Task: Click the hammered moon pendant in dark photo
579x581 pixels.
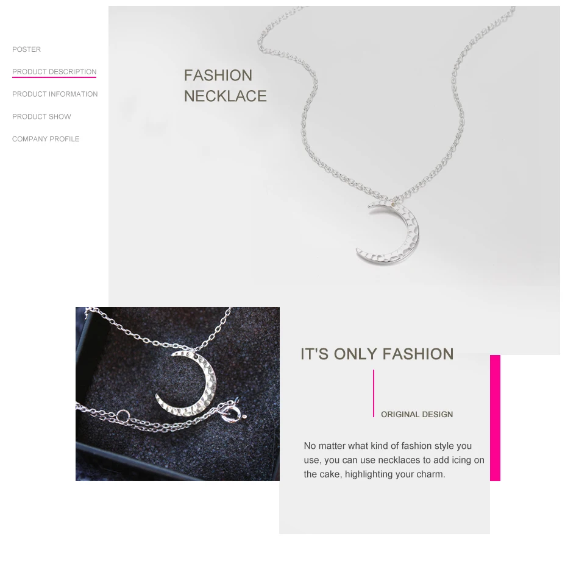Action: coord(186,383)
